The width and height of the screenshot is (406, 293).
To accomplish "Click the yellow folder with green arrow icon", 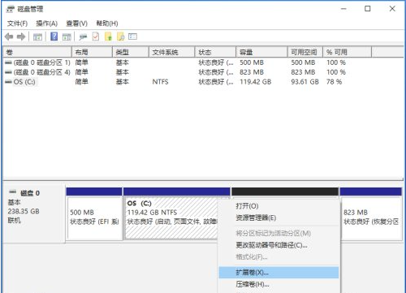I will tap(108, 37).
